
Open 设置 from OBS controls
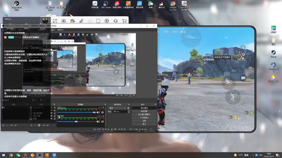pos(144,121)
